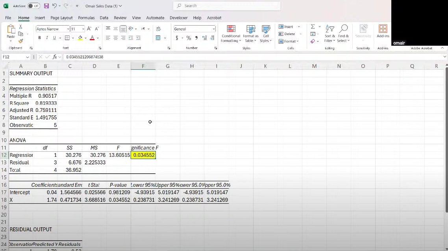Click Increase Decimal icon

coord(205,38)
